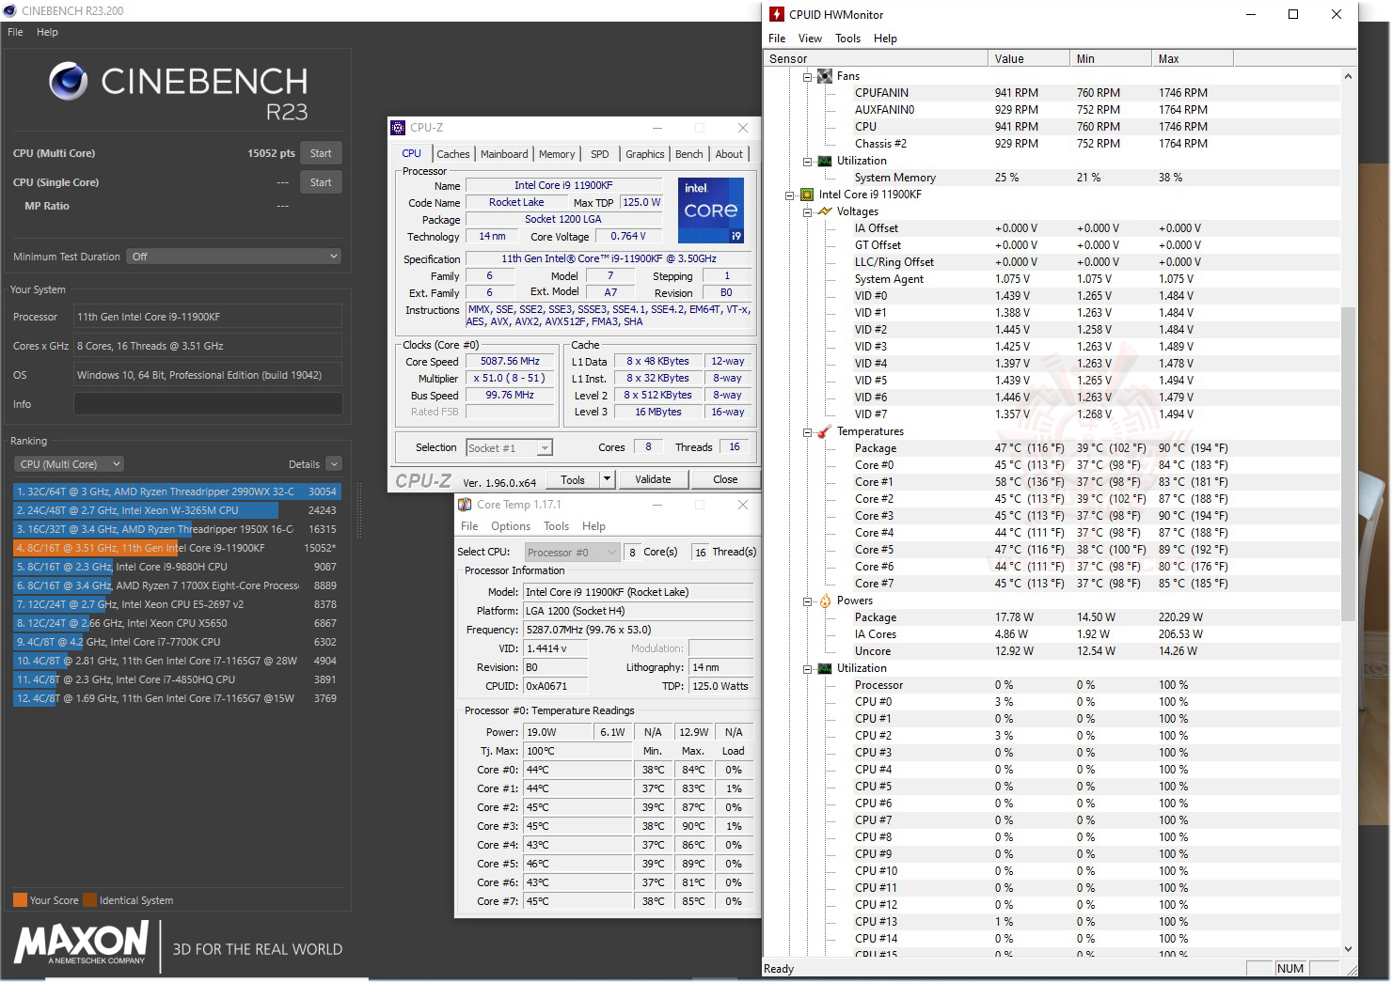
Task: Click the Intel Core i9 logo in CPU-Z
Action: 710,210
